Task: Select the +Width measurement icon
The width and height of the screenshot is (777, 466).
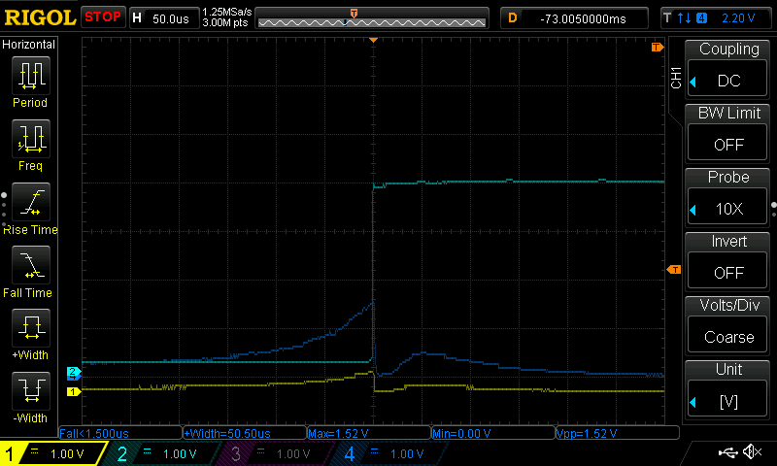Action: 31,328
